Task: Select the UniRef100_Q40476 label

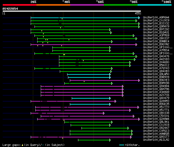Action: [x=156, y=56]
